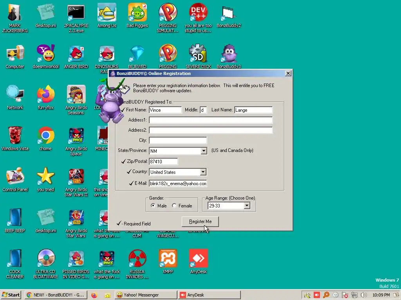401x300 pixels.
Task: Open the Age Range dropdown showing 29-33
Action: [247, 205]
